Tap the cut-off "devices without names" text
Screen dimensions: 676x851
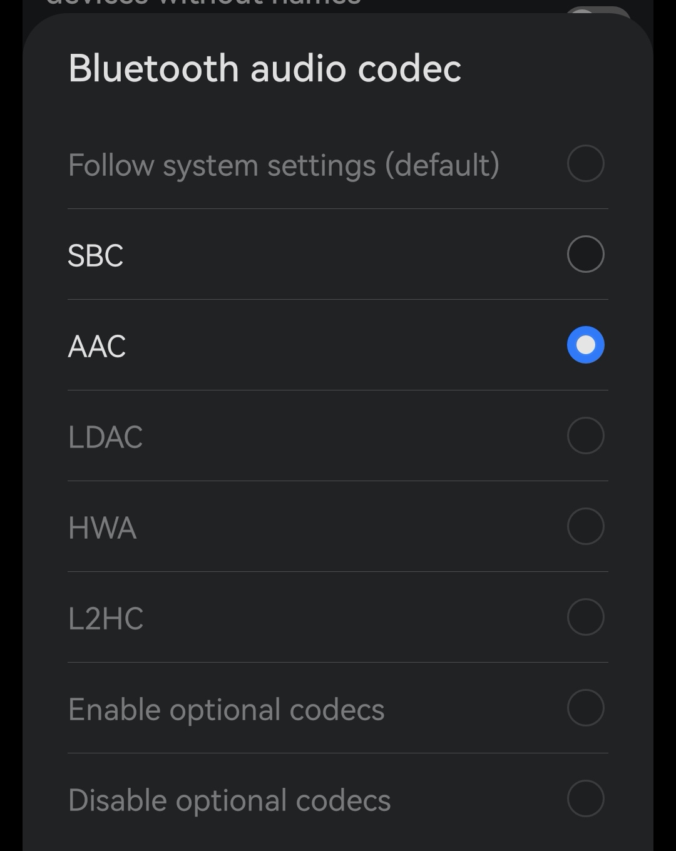click(x=203, y=3)
